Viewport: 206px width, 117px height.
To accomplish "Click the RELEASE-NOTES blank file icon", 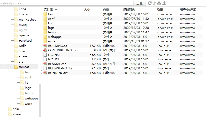I will pos(45,68).
